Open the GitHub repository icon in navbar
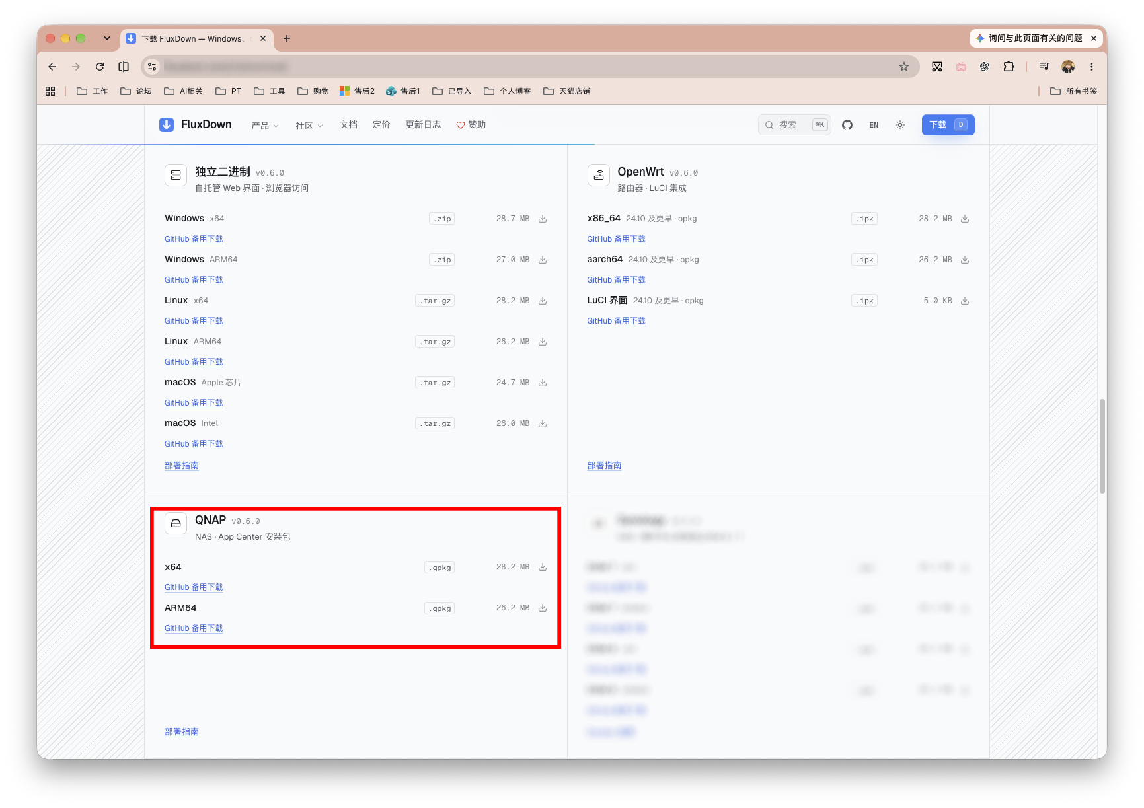 click(847, 125)
